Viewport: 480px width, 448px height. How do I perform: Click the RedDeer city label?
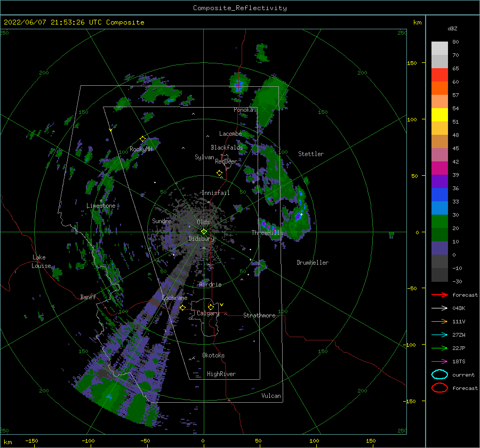pos(226,161)
